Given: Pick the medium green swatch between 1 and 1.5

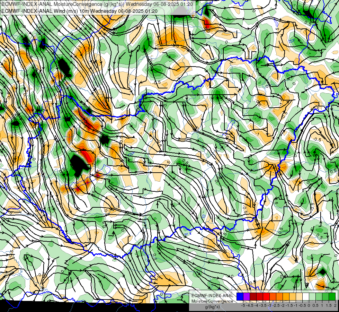Looking at the screenshot, I should click(325, 297).
